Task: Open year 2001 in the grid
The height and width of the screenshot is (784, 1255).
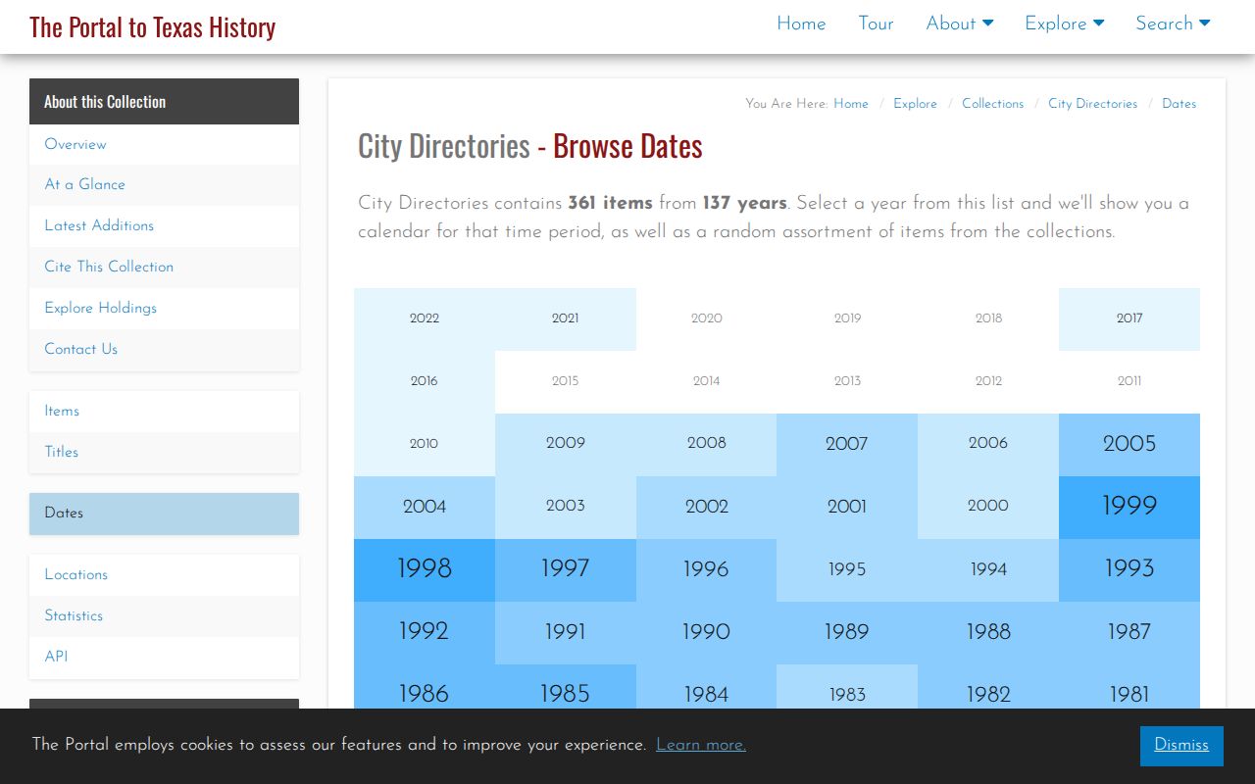Action: (x=847, y=507)
